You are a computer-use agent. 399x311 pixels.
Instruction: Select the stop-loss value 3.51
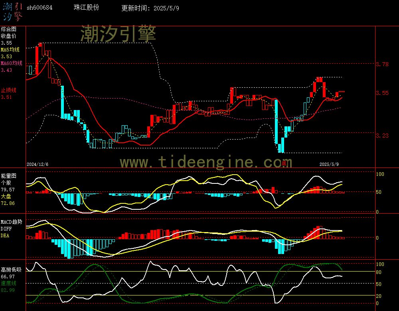[x=6, y=97]
